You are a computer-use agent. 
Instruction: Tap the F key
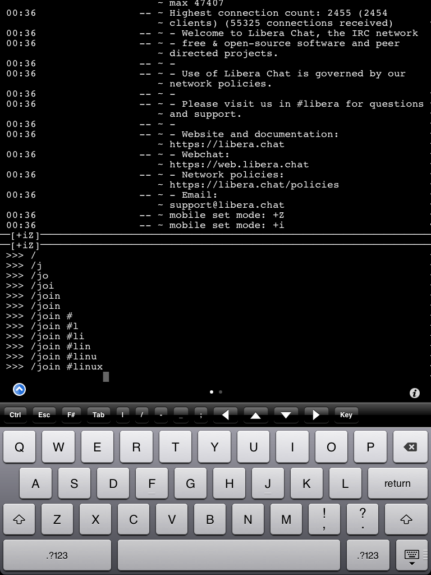(152, 483)
